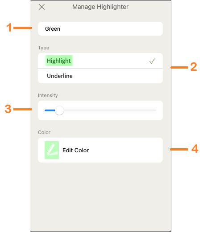Select the Underline type option
Image resolution: width=203 pixels, height=232 pixels.
click(x=100, y=76)
